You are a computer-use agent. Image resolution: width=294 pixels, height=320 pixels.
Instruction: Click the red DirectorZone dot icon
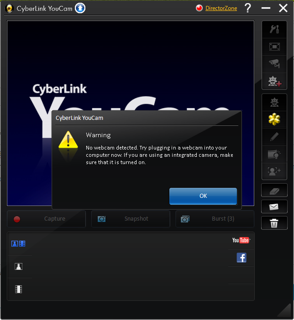pyautogui.click(x=199, y=8)
